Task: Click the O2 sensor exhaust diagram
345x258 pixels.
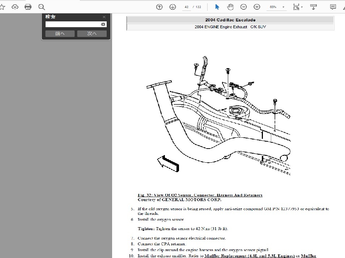Action: coord(218,116)
